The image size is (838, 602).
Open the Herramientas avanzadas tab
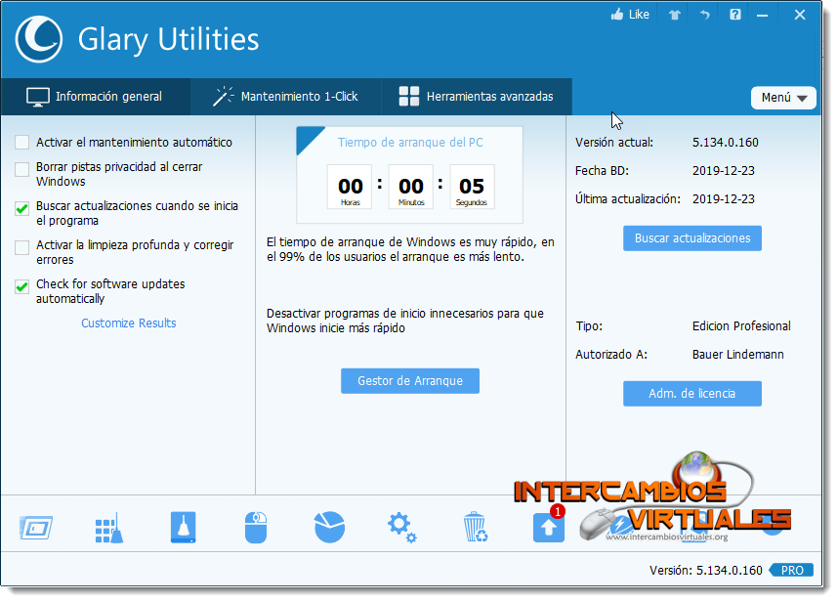[477, 97]
